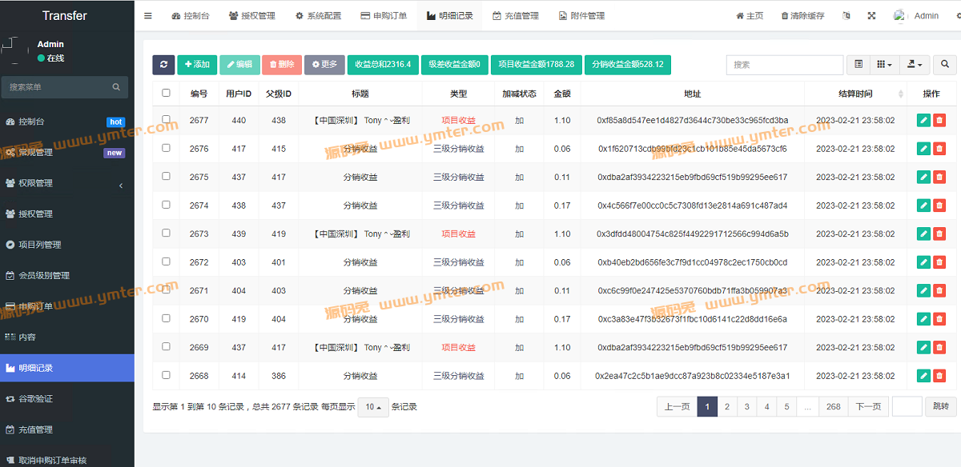Click 清除缓存 clear cache in top bar
This screenshot has height=467, width=961.
(x=802, y=16)
